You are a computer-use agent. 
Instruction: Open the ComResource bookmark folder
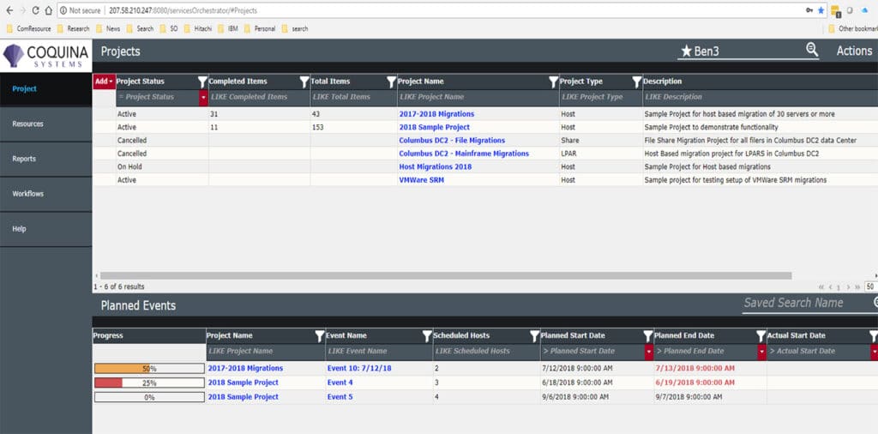(x=28, y=28)
